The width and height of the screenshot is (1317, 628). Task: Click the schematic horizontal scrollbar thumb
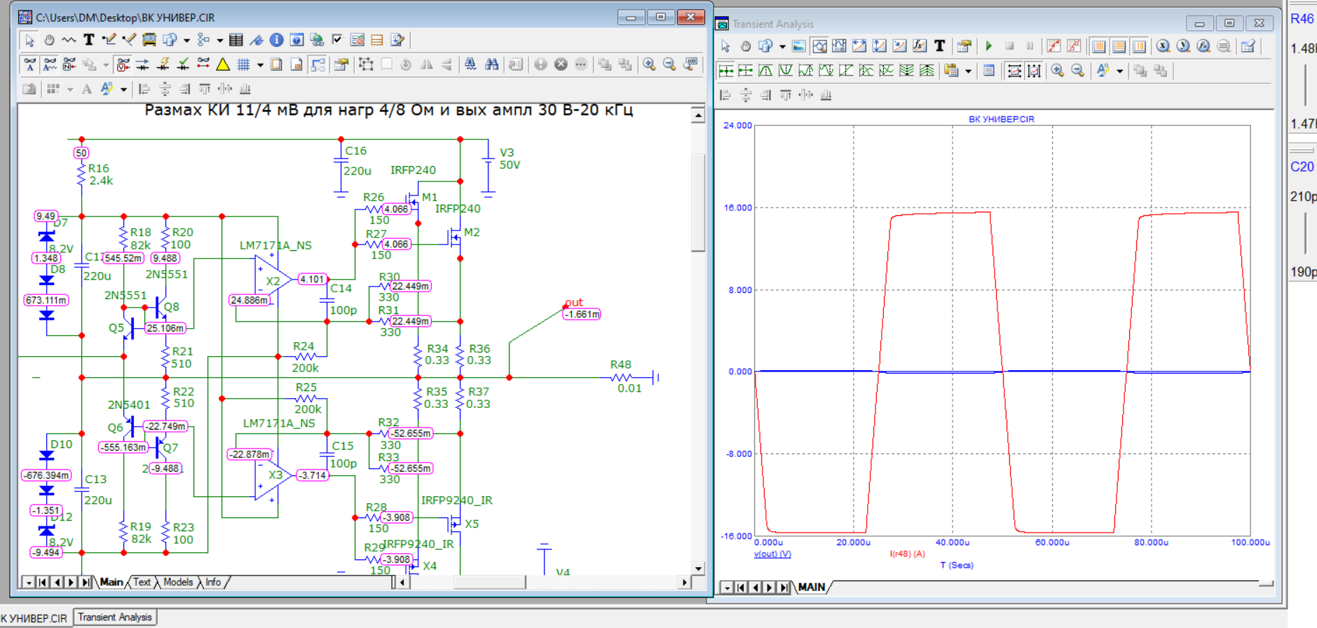click(x=489, y=582)
